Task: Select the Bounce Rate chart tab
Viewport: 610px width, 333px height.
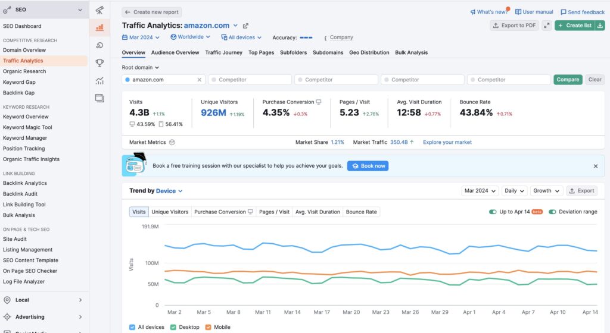Action: click(362, 212)
